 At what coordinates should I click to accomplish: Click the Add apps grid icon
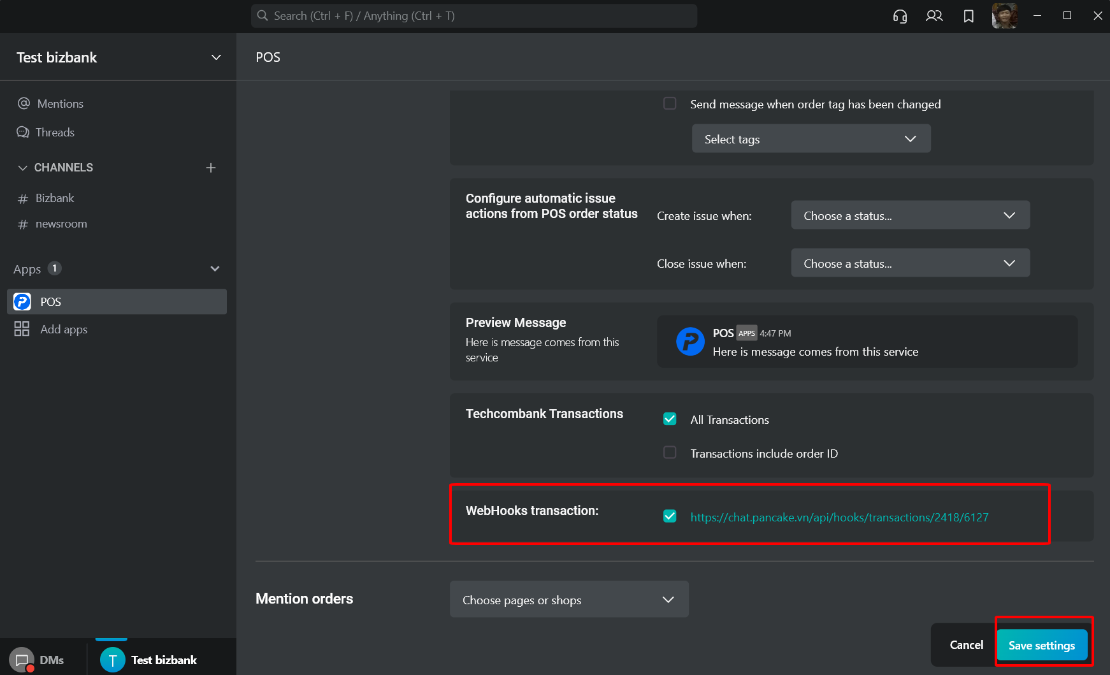22,329
